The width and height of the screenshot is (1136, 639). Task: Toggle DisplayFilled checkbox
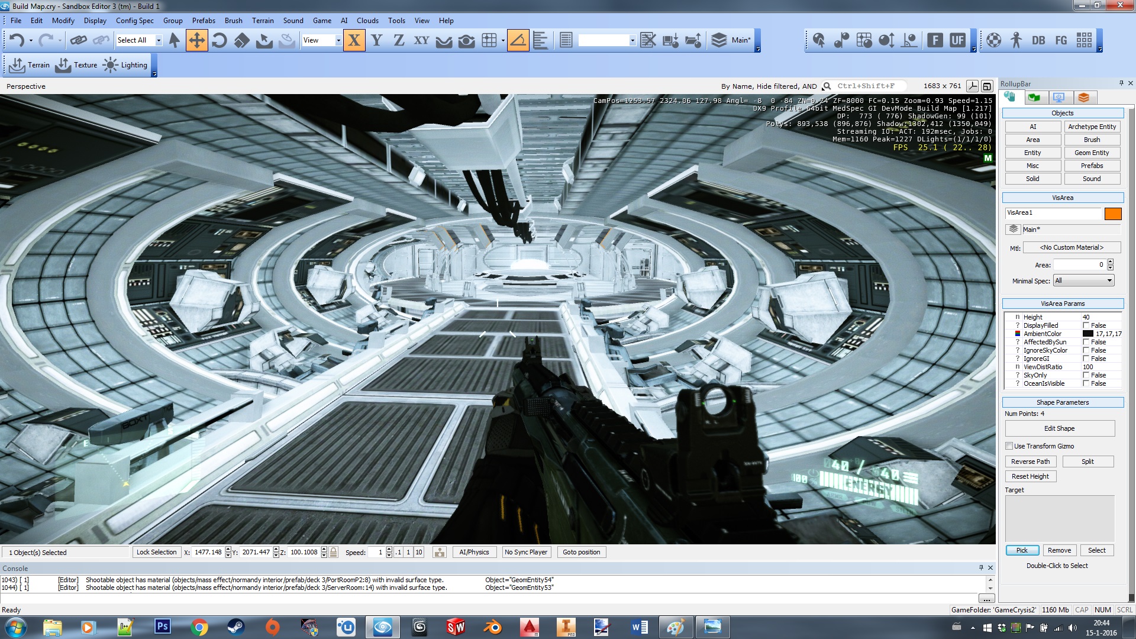[x=1086, y=325]
